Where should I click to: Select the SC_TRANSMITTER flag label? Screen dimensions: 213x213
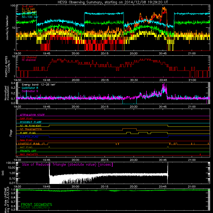pyautogui.click(x=31, y=129)
